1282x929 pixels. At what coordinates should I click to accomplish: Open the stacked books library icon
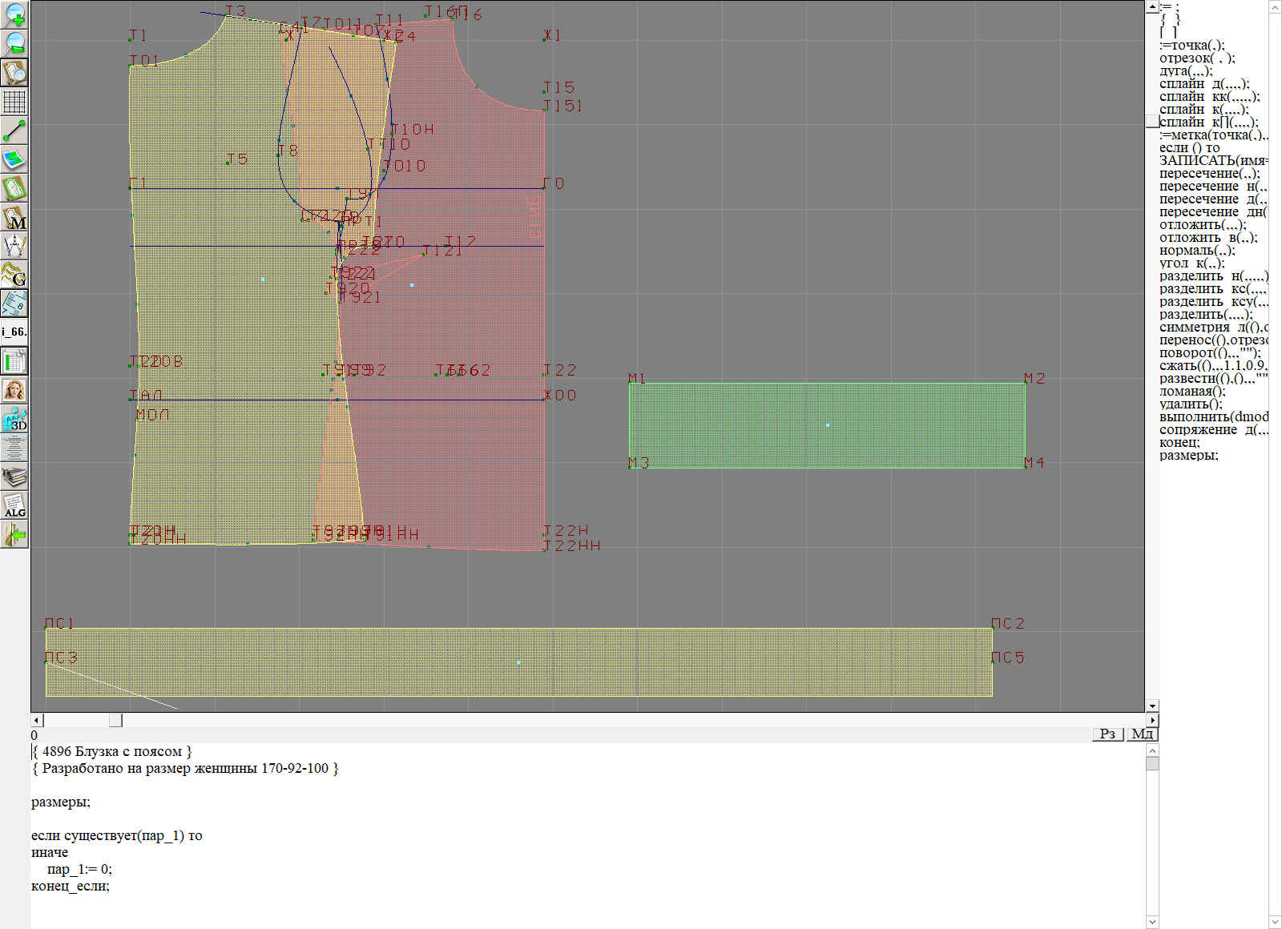tap(14, 477)
